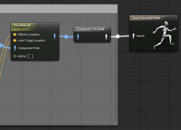The height and width of the screenshot is (130, 181).
Task: Click the Result label text
Action: (141, 36)
